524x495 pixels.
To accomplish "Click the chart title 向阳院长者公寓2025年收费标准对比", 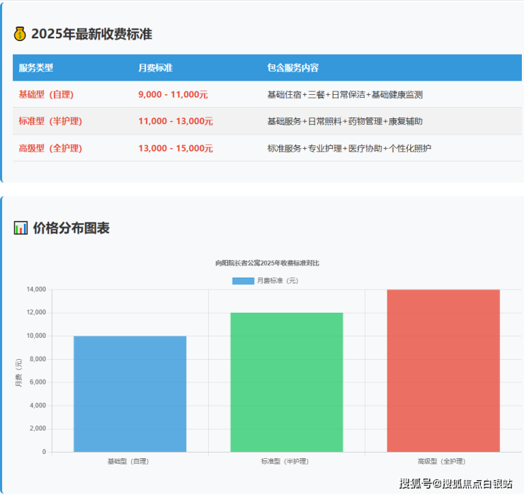I will (x=267, y=263).
